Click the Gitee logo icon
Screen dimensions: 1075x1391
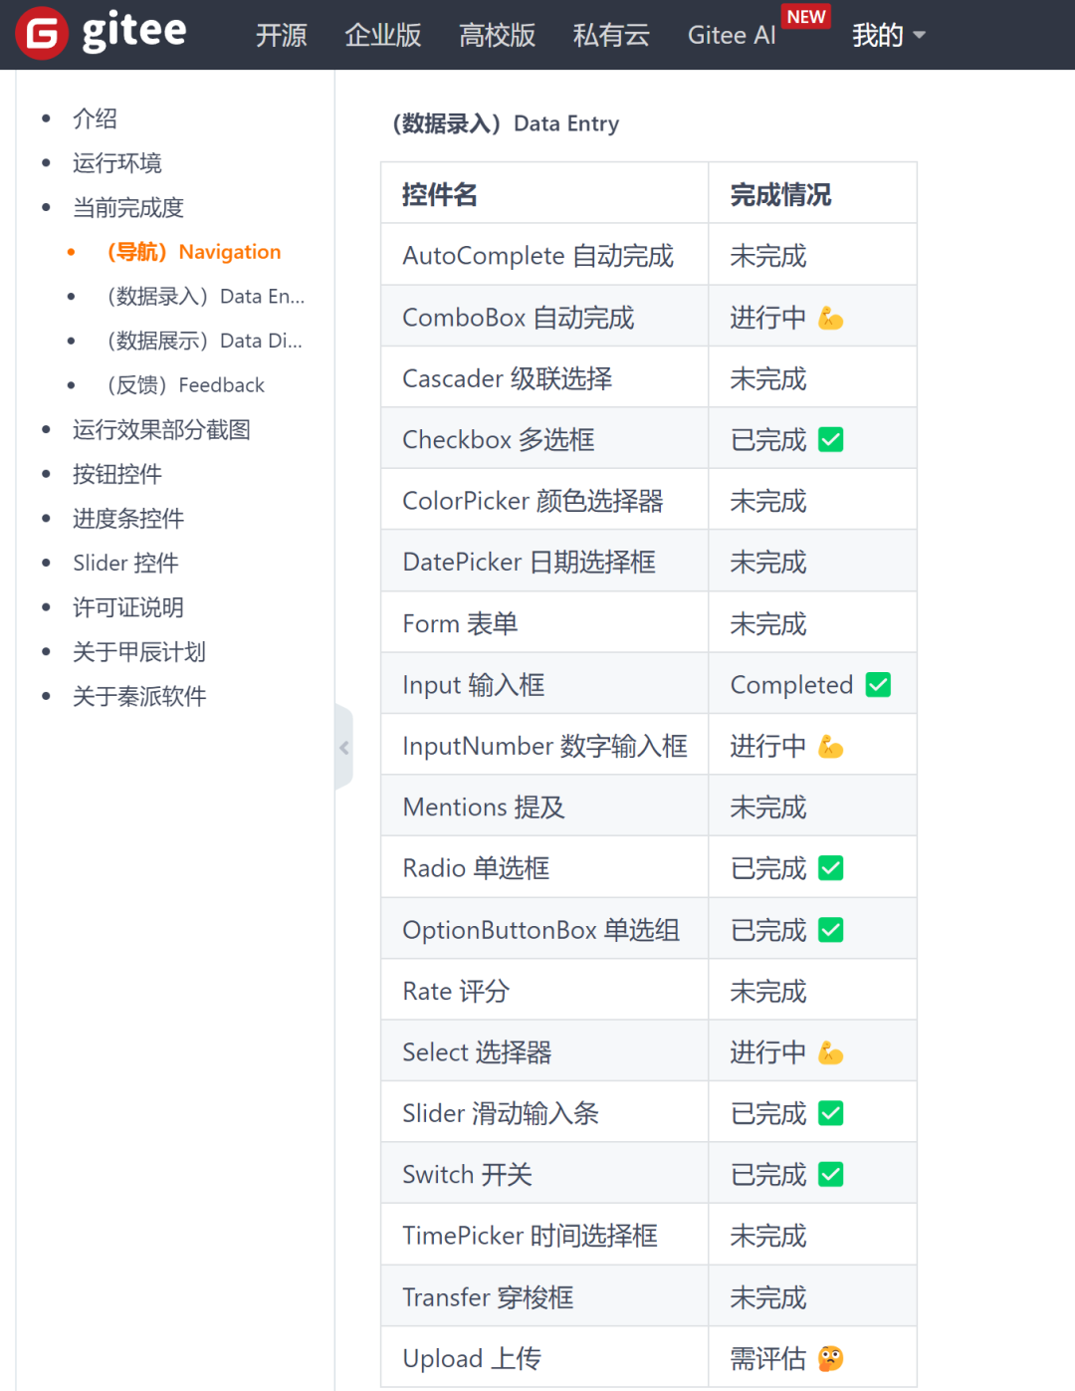(40, 33)
